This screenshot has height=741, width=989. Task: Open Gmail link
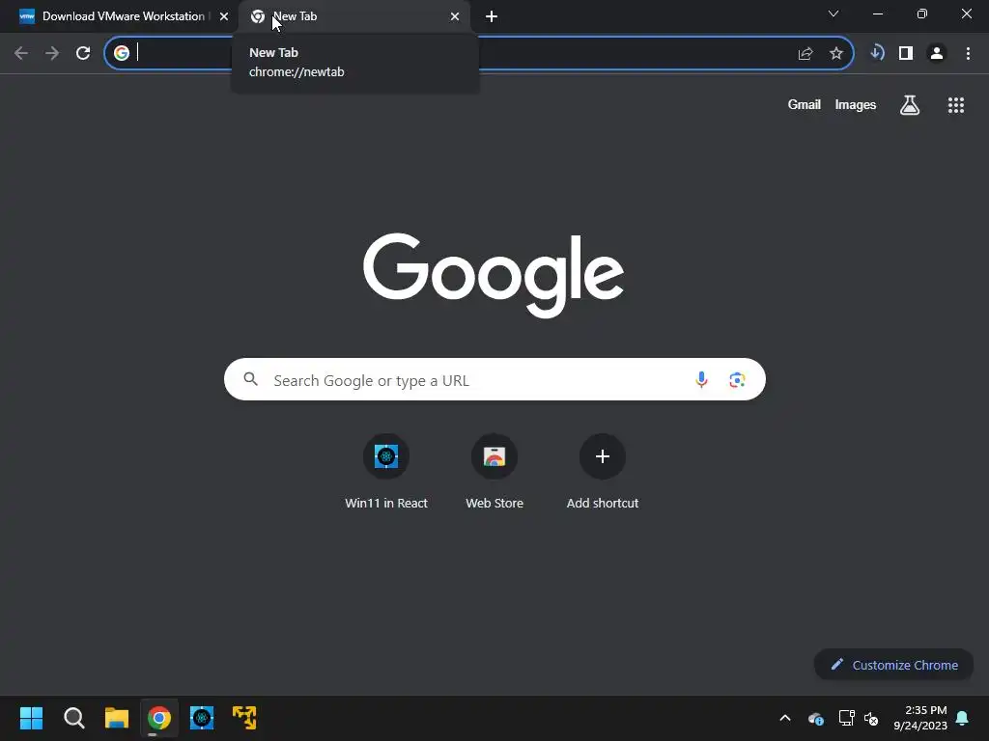(805, 104)
